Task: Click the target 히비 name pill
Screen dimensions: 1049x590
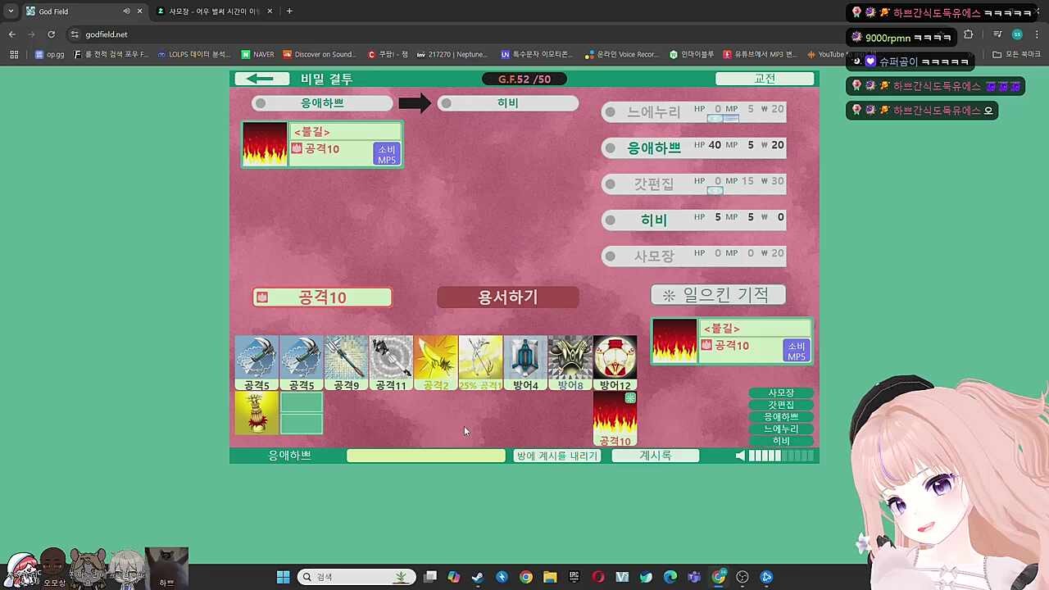Action: tap(508, 103)
